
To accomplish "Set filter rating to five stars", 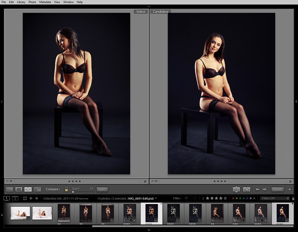I will 225,198.
